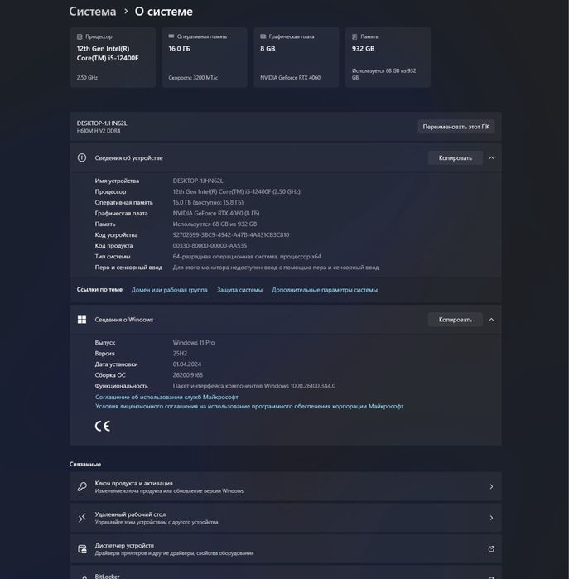
Task: Select the device ID value 92702699-3BC9-4942-A47B-4A431CB3C810
Action: click(231, 235)
